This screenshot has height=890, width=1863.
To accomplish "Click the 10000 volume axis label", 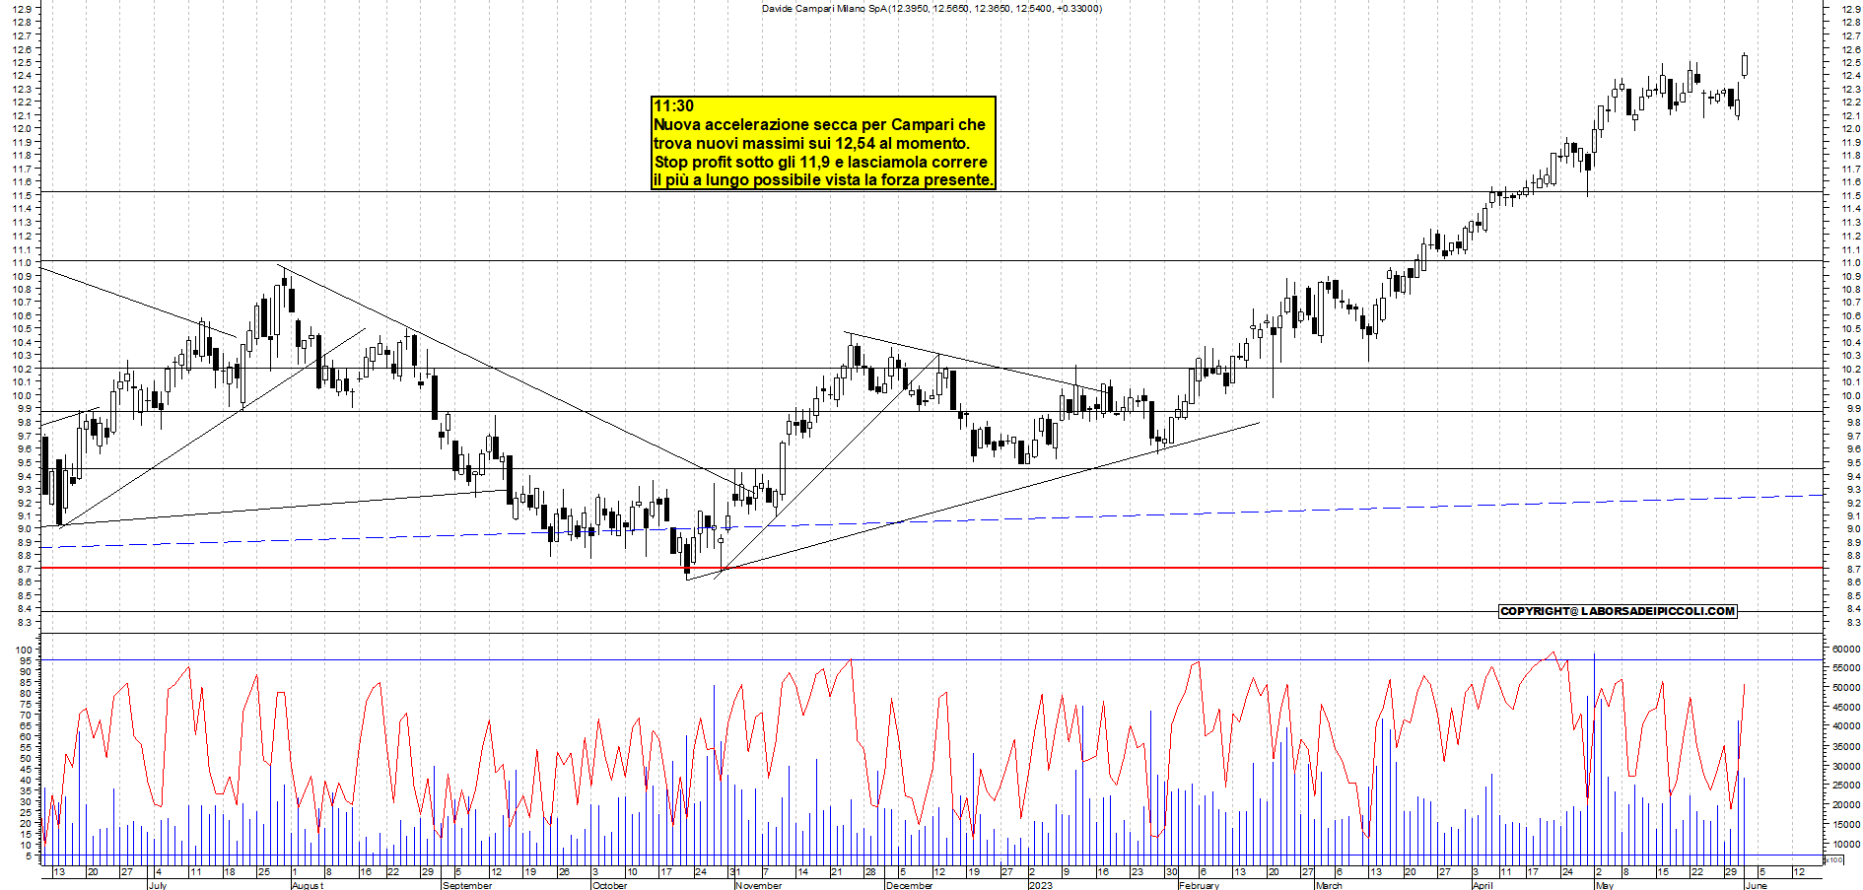I will (1845, 845).
